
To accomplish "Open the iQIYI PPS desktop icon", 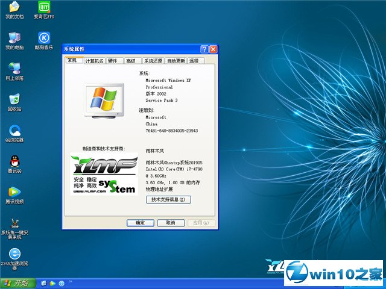I will tap(44, 10).
